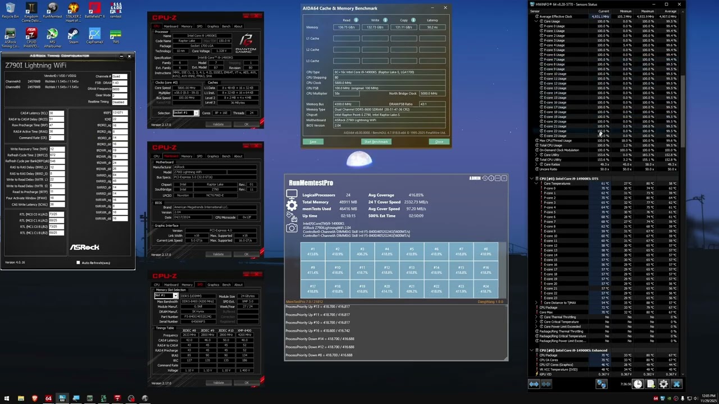Open HWiNFO network remote monitoring icon
The width and height of the screenshot is (719, 404).
coord(602,384)
